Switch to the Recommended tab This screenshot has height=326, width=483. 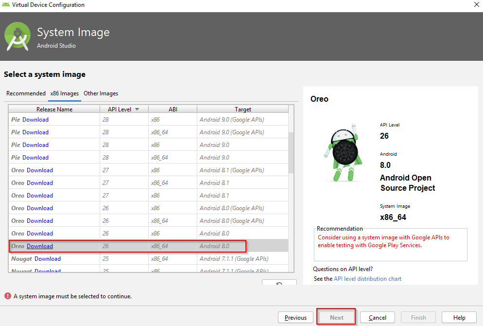[x=26, y=93]
